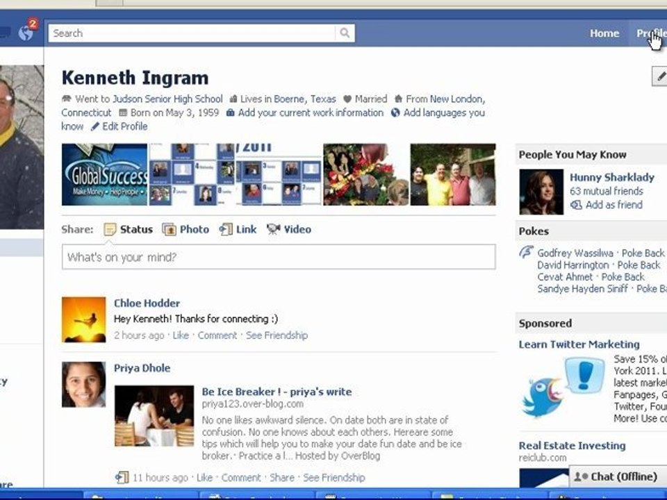Click Kenneth Ingram's profile photo
The height and width of the screenshot is (500, 667).
22,147
